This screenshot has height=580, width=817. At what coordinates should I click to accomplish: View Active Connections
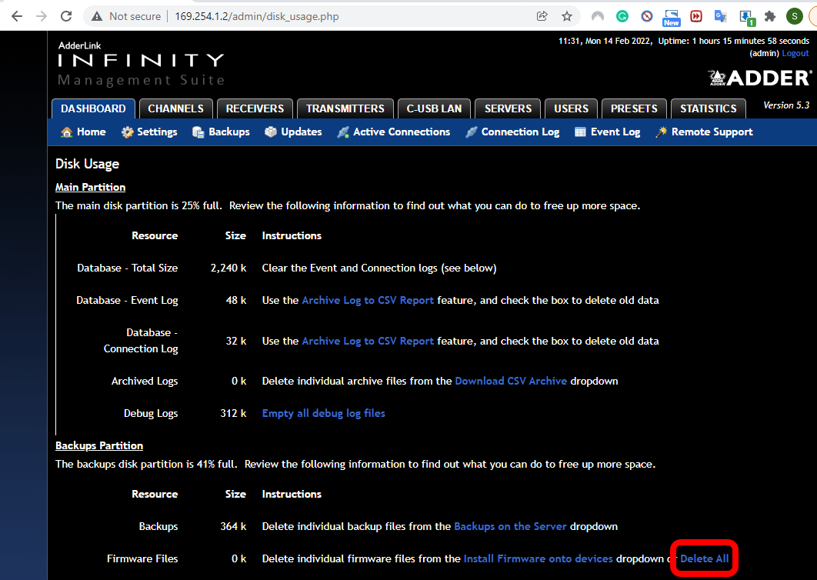coord(393,132)
